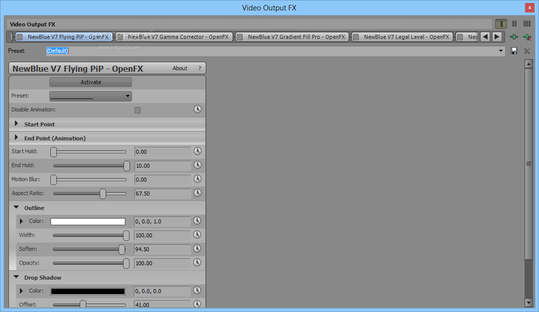Click the End Hold slider handle
The width and height of the screenshot is (539, 312).
click(127, 166)
